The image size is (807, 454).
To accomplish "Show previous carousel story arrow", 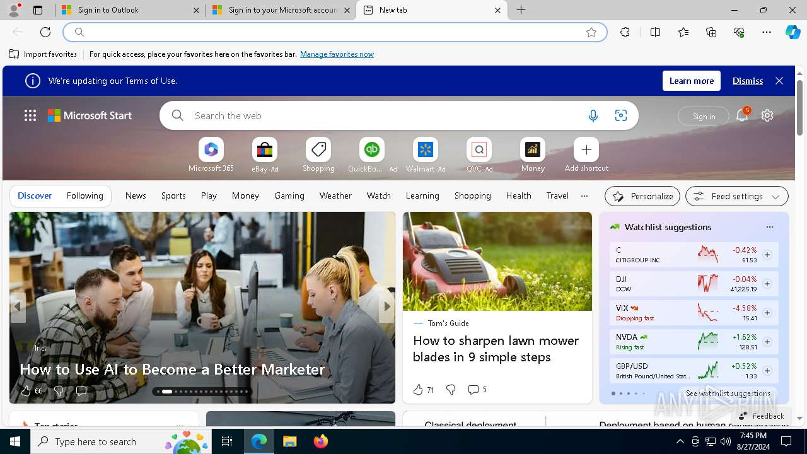I will click(18, 307).
